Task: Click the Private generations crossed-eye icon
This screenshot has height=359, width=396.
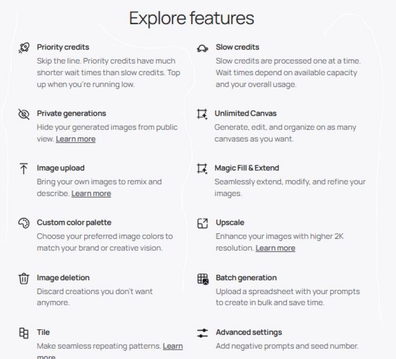Action: pos(24,114)
